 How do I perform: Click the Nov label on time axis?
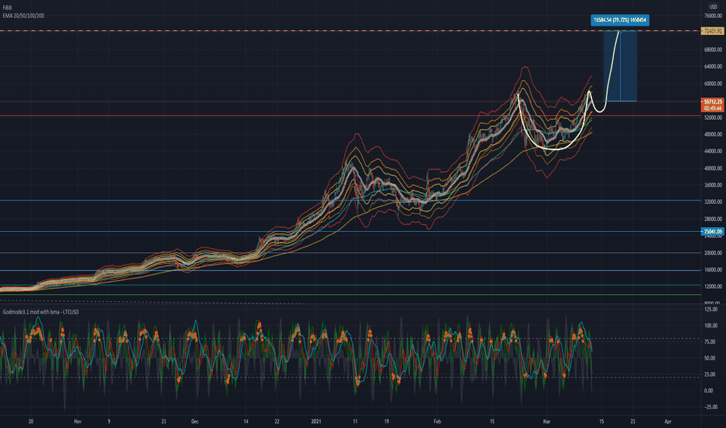pyautogui.click(x=77, y=422)
